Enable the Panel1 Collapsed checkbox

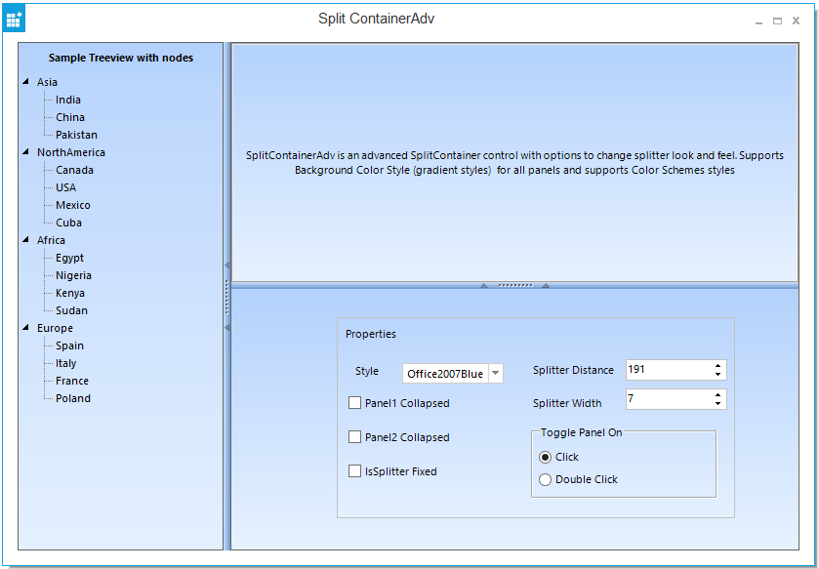[355, 402]
